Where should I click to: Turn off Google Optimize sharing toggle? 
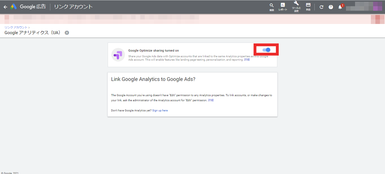pyautogui.click(x=266, y=50)
